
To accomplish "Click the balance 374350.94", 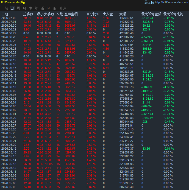I will 126,106.
